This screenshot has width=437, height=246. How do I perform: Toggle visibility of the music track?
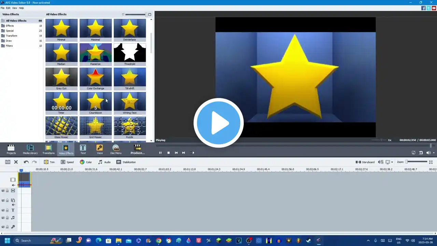3,218
